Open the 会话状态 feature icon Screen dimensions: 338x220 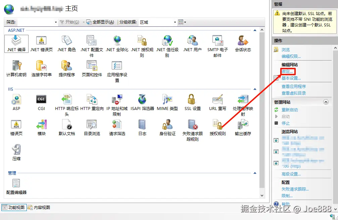[x=243, y=40]
